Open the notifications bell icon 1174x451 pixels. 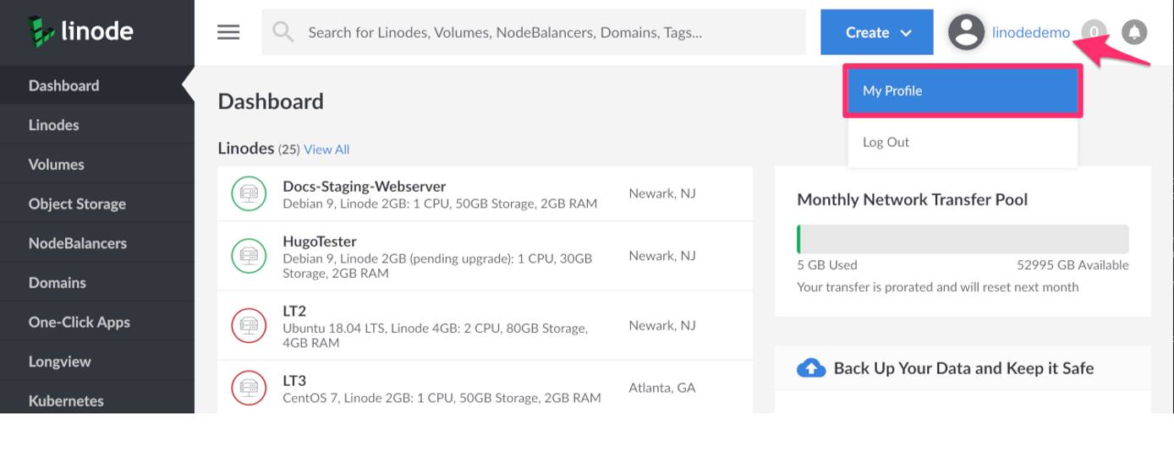pyautogui.click(x=1134, y=32)
